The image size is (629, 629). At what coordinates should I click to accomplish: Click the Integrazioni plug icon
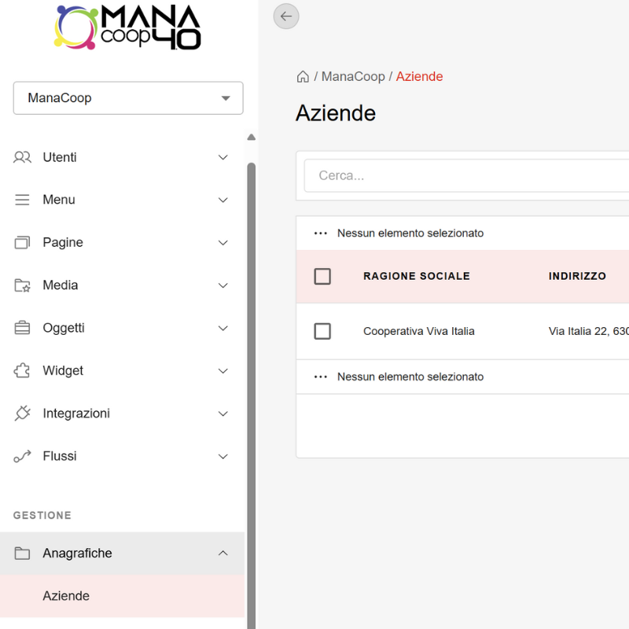pos(23,414)
